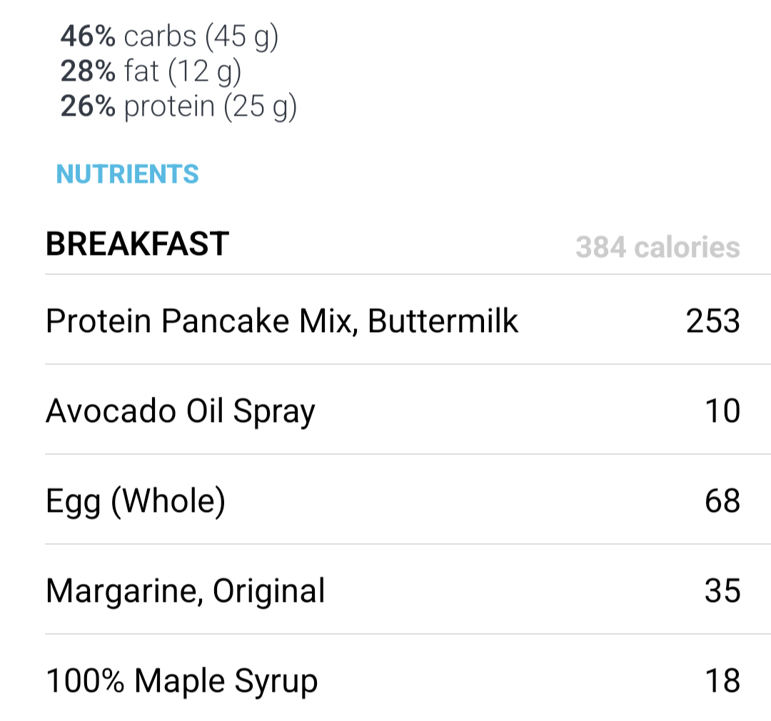
Task: Select the 26% protein (25 g) line
Action: tap(178, 106)
